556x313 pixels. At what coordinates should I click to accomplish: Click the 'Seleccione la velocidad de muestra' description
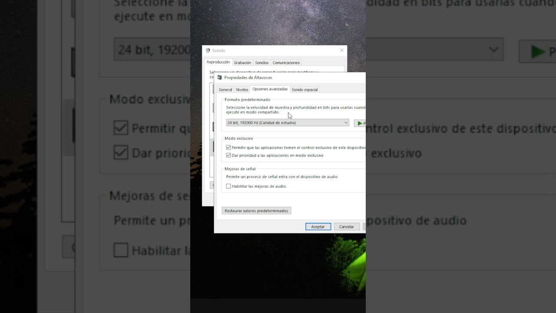(x=296, y=110)
